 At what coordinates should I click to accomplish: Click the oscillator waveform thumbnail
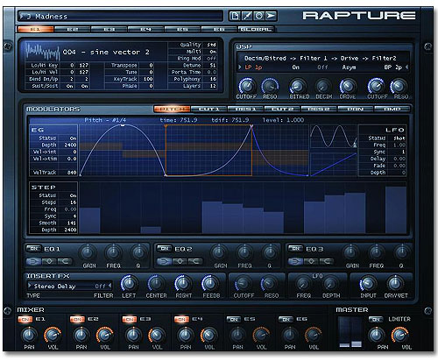42,52
